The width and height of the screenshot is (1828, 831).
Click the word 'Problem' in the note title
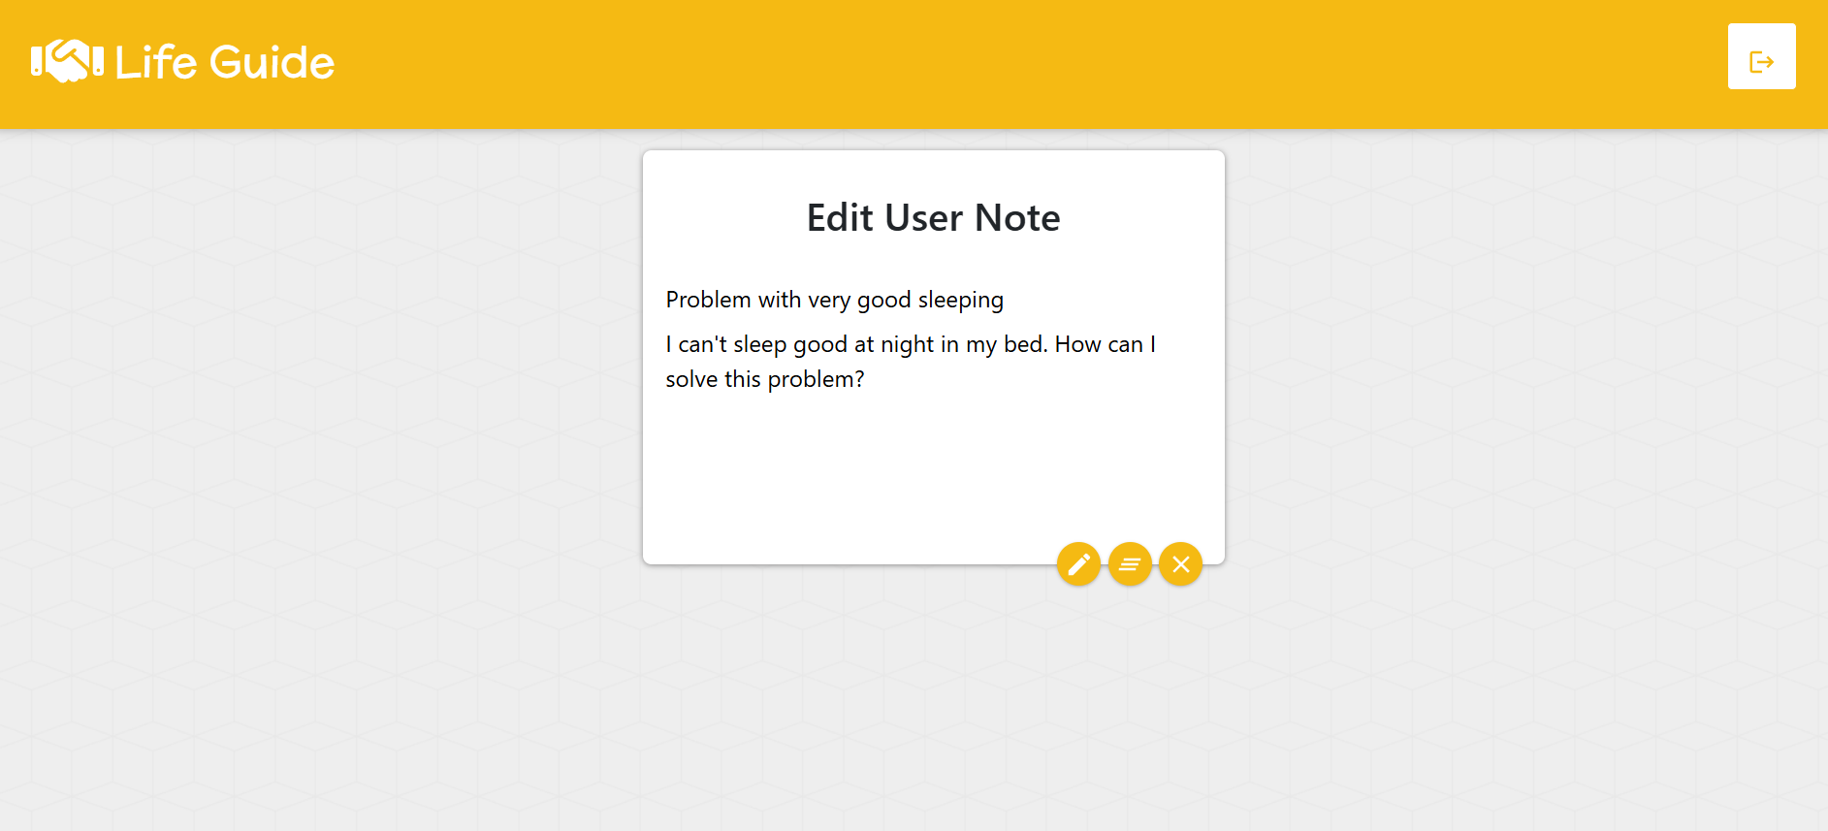click(x=708, y=300)
